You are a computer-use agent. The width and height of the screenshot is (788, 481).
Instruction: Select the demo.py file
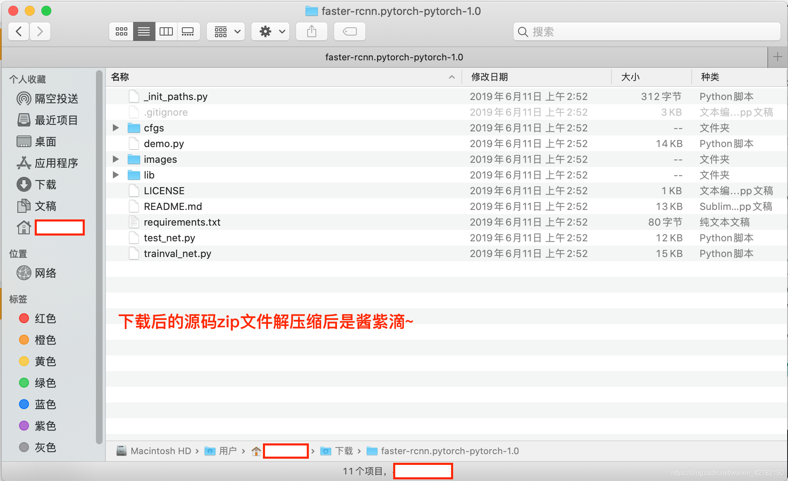[447, 144]
